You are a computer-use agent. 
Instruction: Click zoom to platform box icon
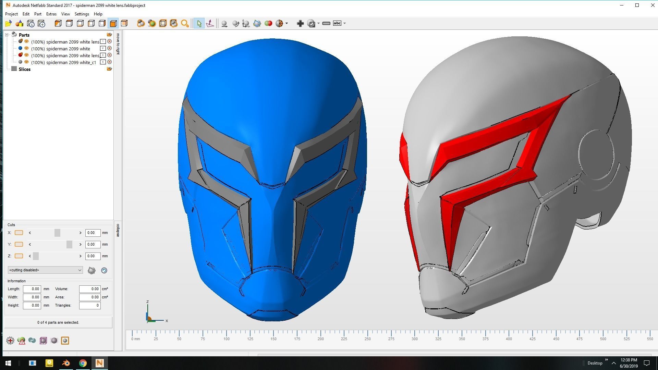click(163, 23)
